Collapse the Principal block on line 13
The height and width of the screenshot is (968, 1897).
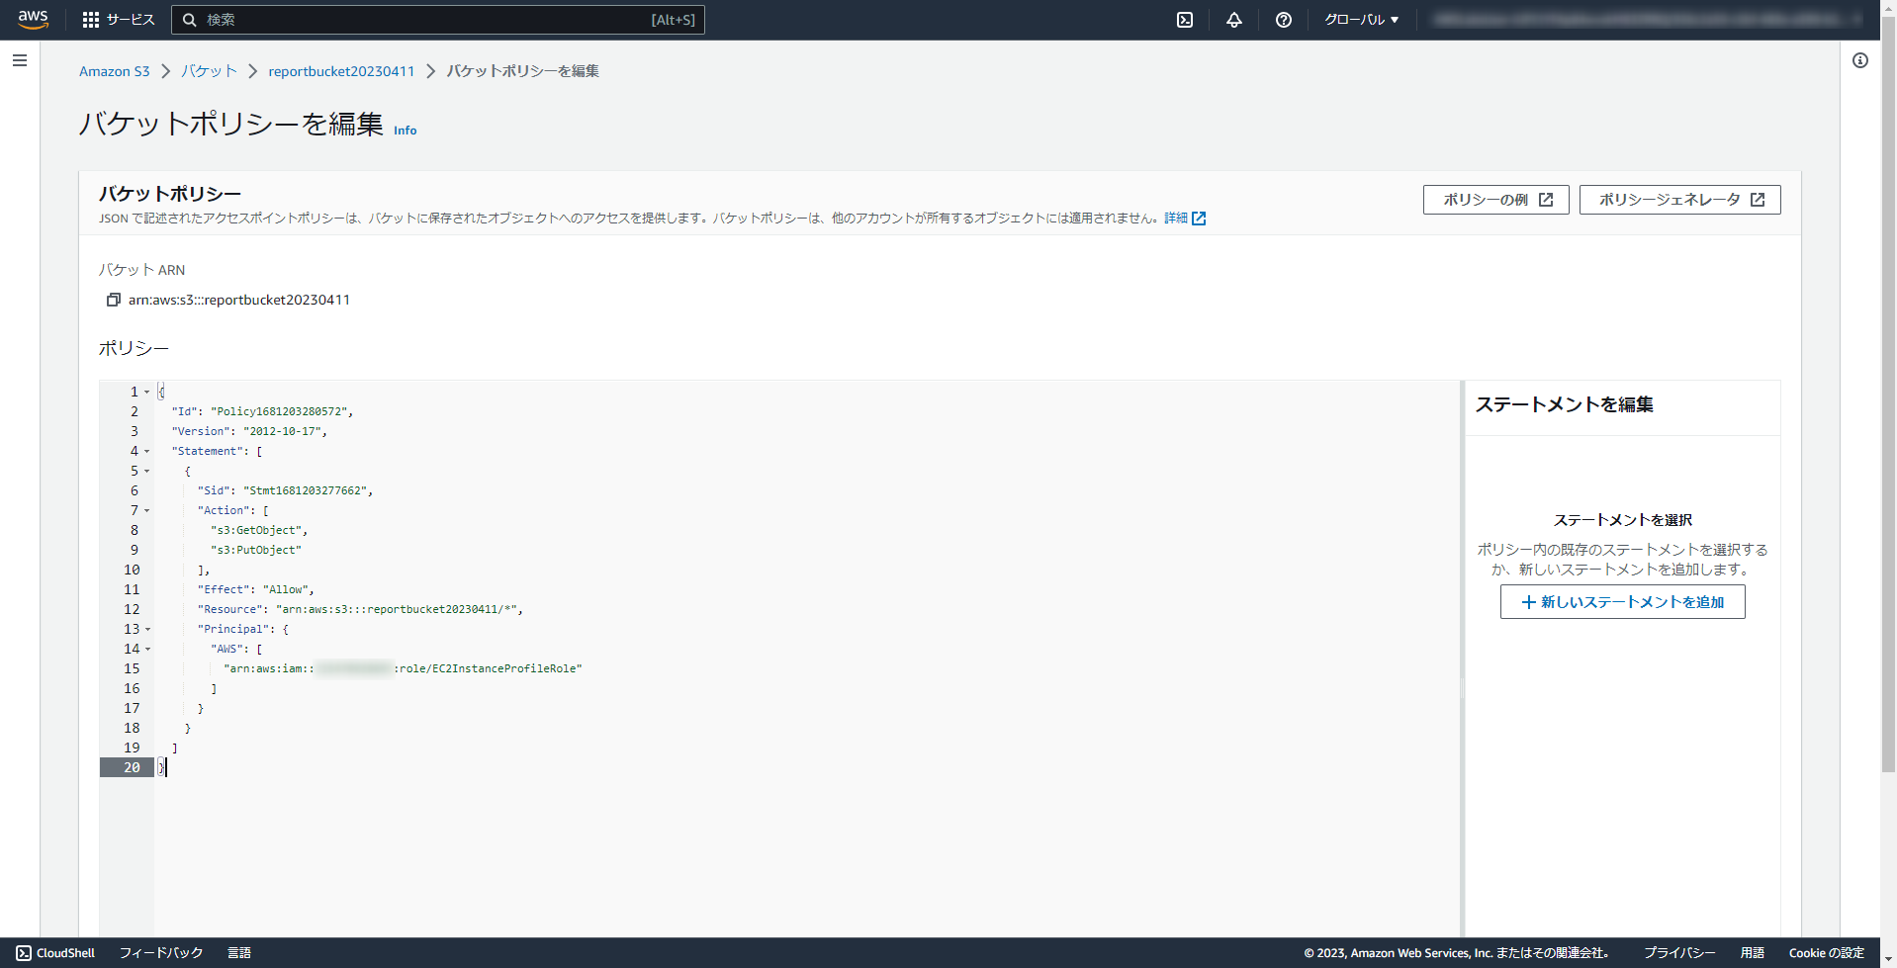(x=145, y=629)
